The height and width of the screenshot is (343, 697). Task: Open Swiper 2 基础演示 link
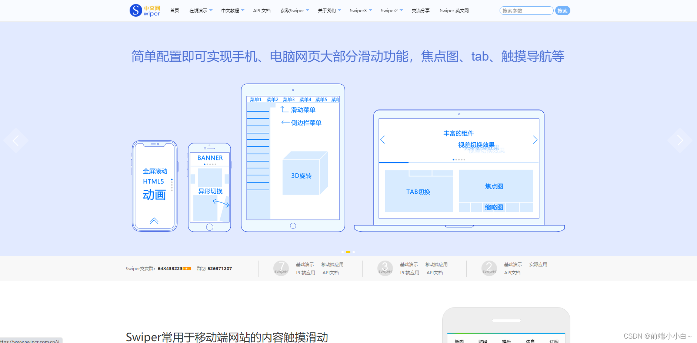513,265
